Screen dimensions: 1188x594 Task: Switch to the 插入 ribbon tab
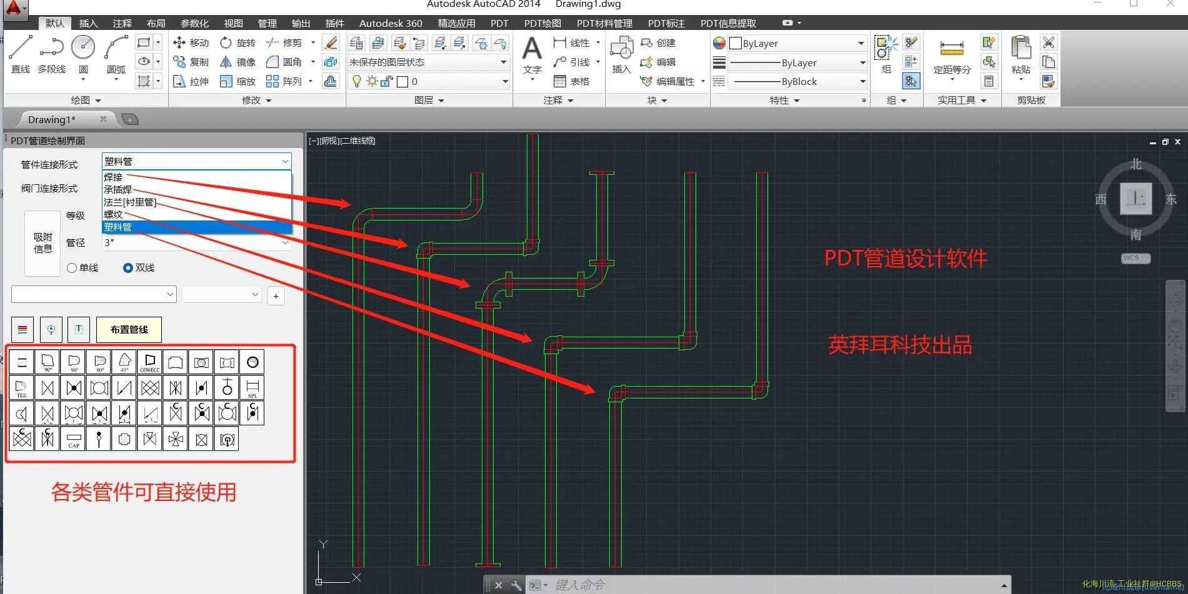[88, 23]
